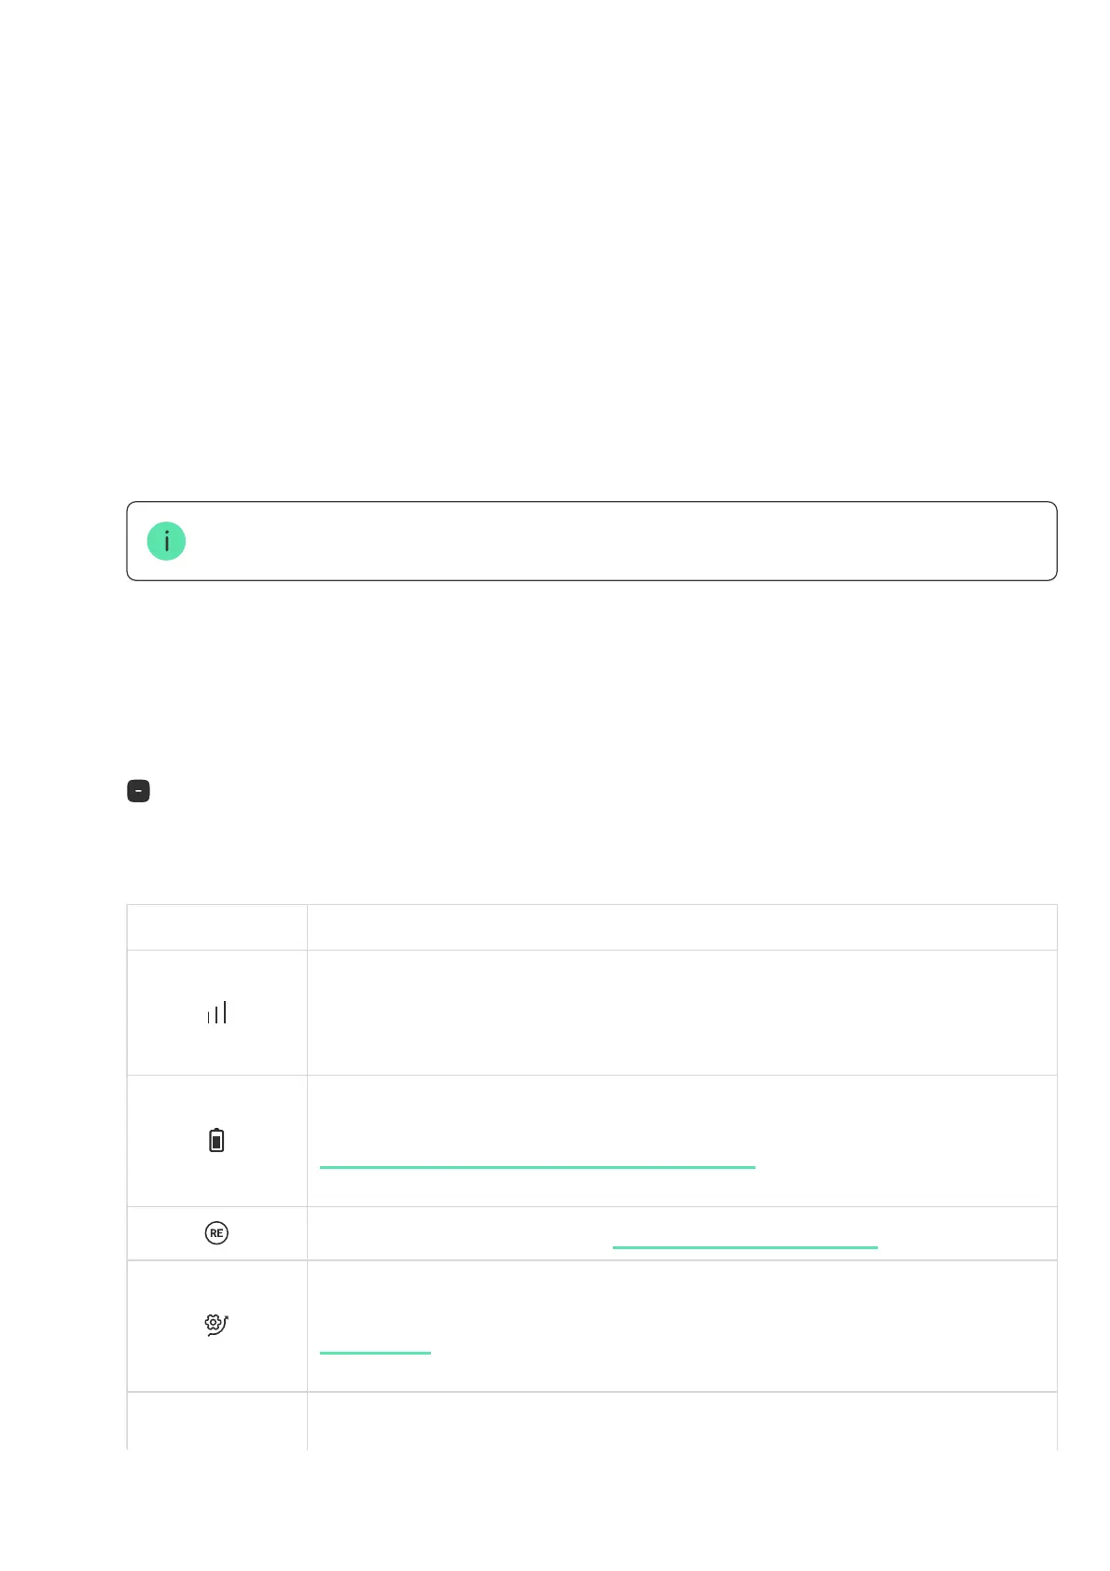
Task: Open the short green link in gear row
Action: pos(375,1352)
